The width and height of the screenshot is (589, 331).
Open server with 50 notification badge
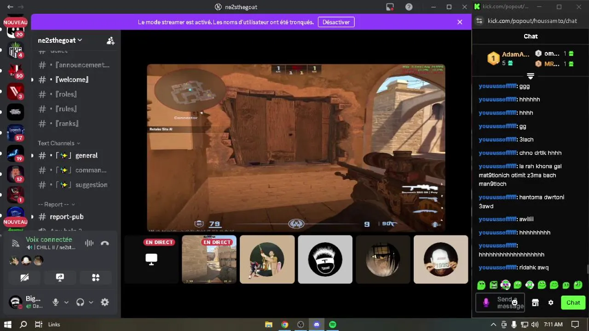pyautogui.click(x=15, y=71)
